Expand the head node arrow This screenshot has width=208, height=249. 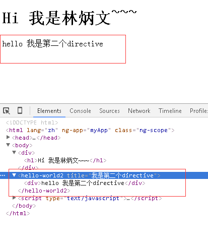coord(8,137)
